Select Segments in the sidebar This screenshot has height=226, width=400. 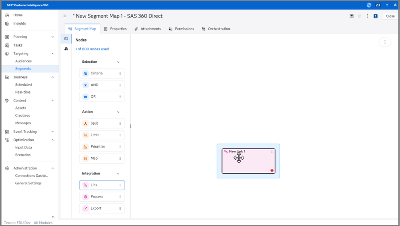23,68
